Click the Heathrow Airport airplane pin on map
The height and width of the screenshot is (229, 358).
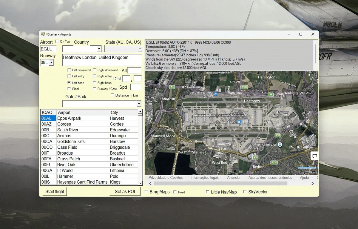tap(239, 122)
